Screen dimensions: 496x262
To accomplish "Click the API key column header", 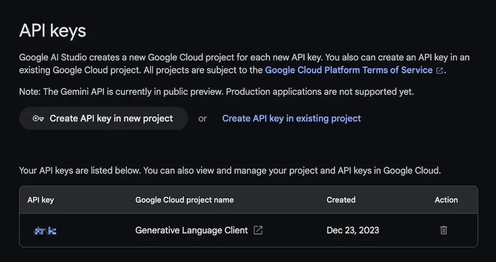I will point(41,200).
